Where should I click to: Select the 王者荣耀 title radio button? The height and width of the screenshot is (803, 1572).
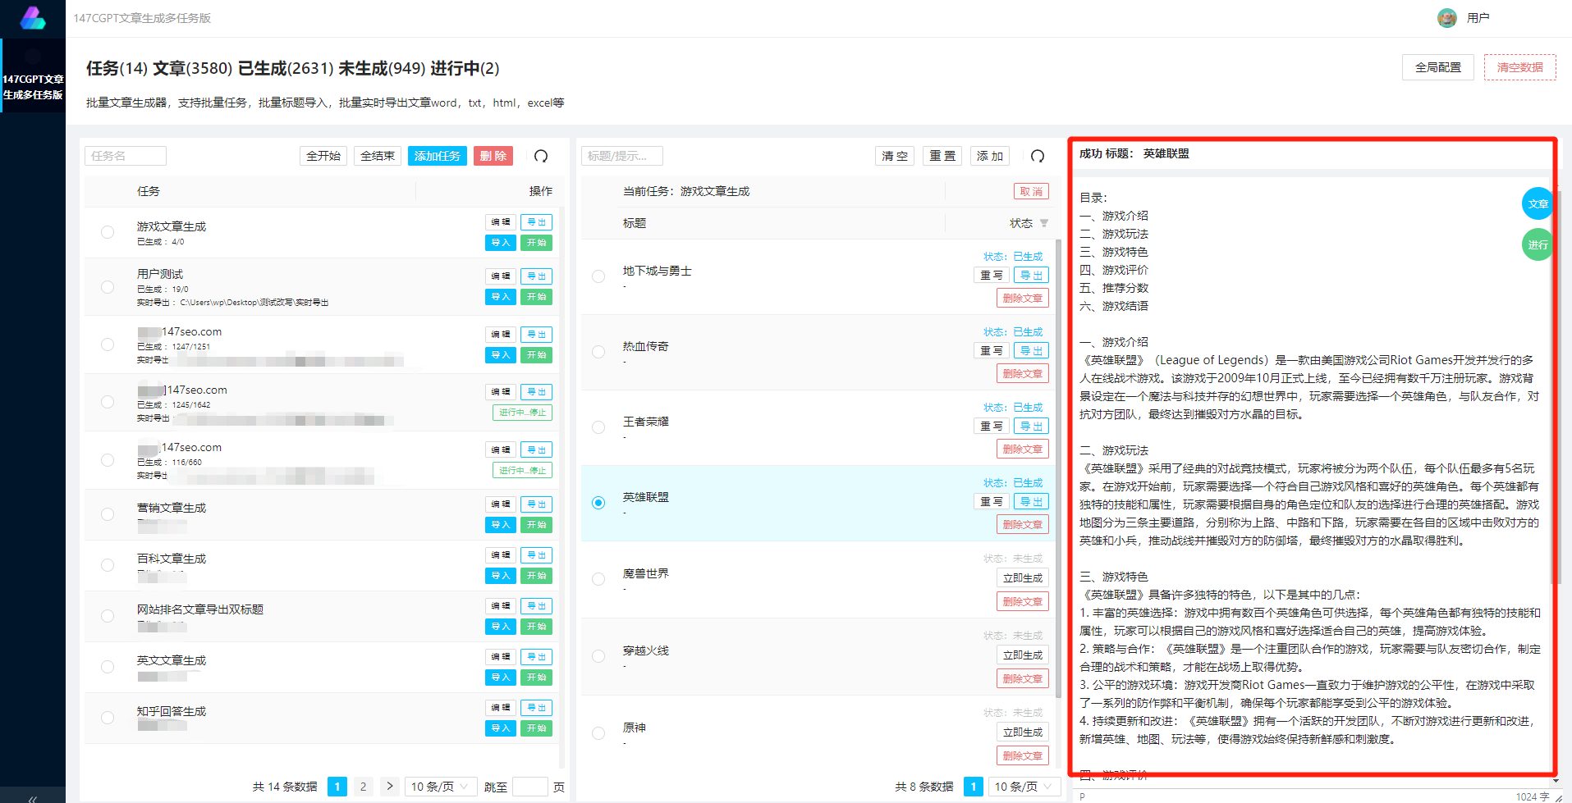(x=598, y=427)
